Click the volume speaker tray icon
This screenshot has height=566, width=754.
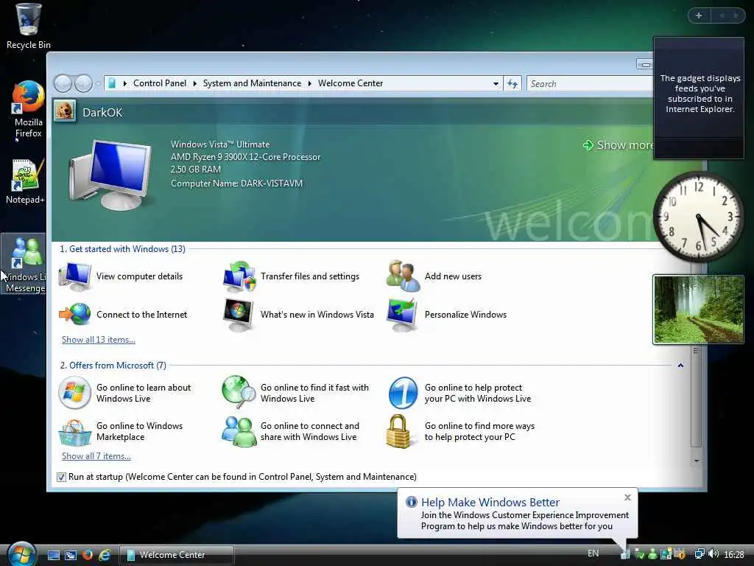[714, 554]
